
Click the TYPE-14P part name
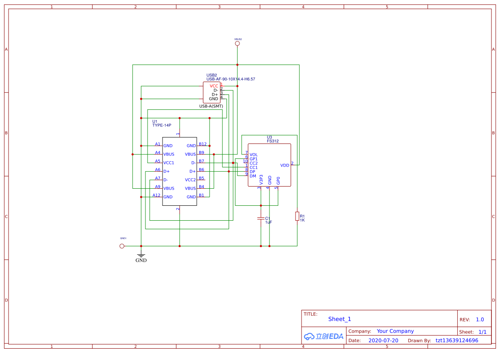click(x=162, y=125)
